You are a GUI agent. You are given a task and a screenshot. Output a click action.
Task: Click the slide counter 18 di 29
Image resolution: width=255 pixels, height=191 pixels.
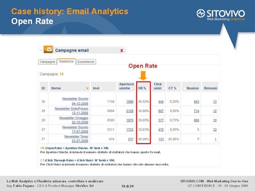tap(127, 186)
